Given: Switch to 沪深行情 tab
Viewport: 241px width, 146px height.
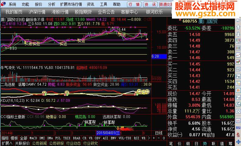Looking at the screenshot, I should pos(37,12).
